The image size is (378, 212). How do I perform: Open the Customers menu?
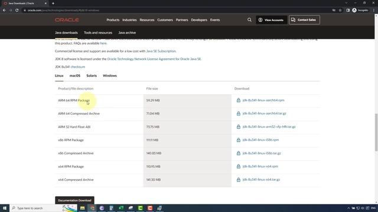(165, 20)
